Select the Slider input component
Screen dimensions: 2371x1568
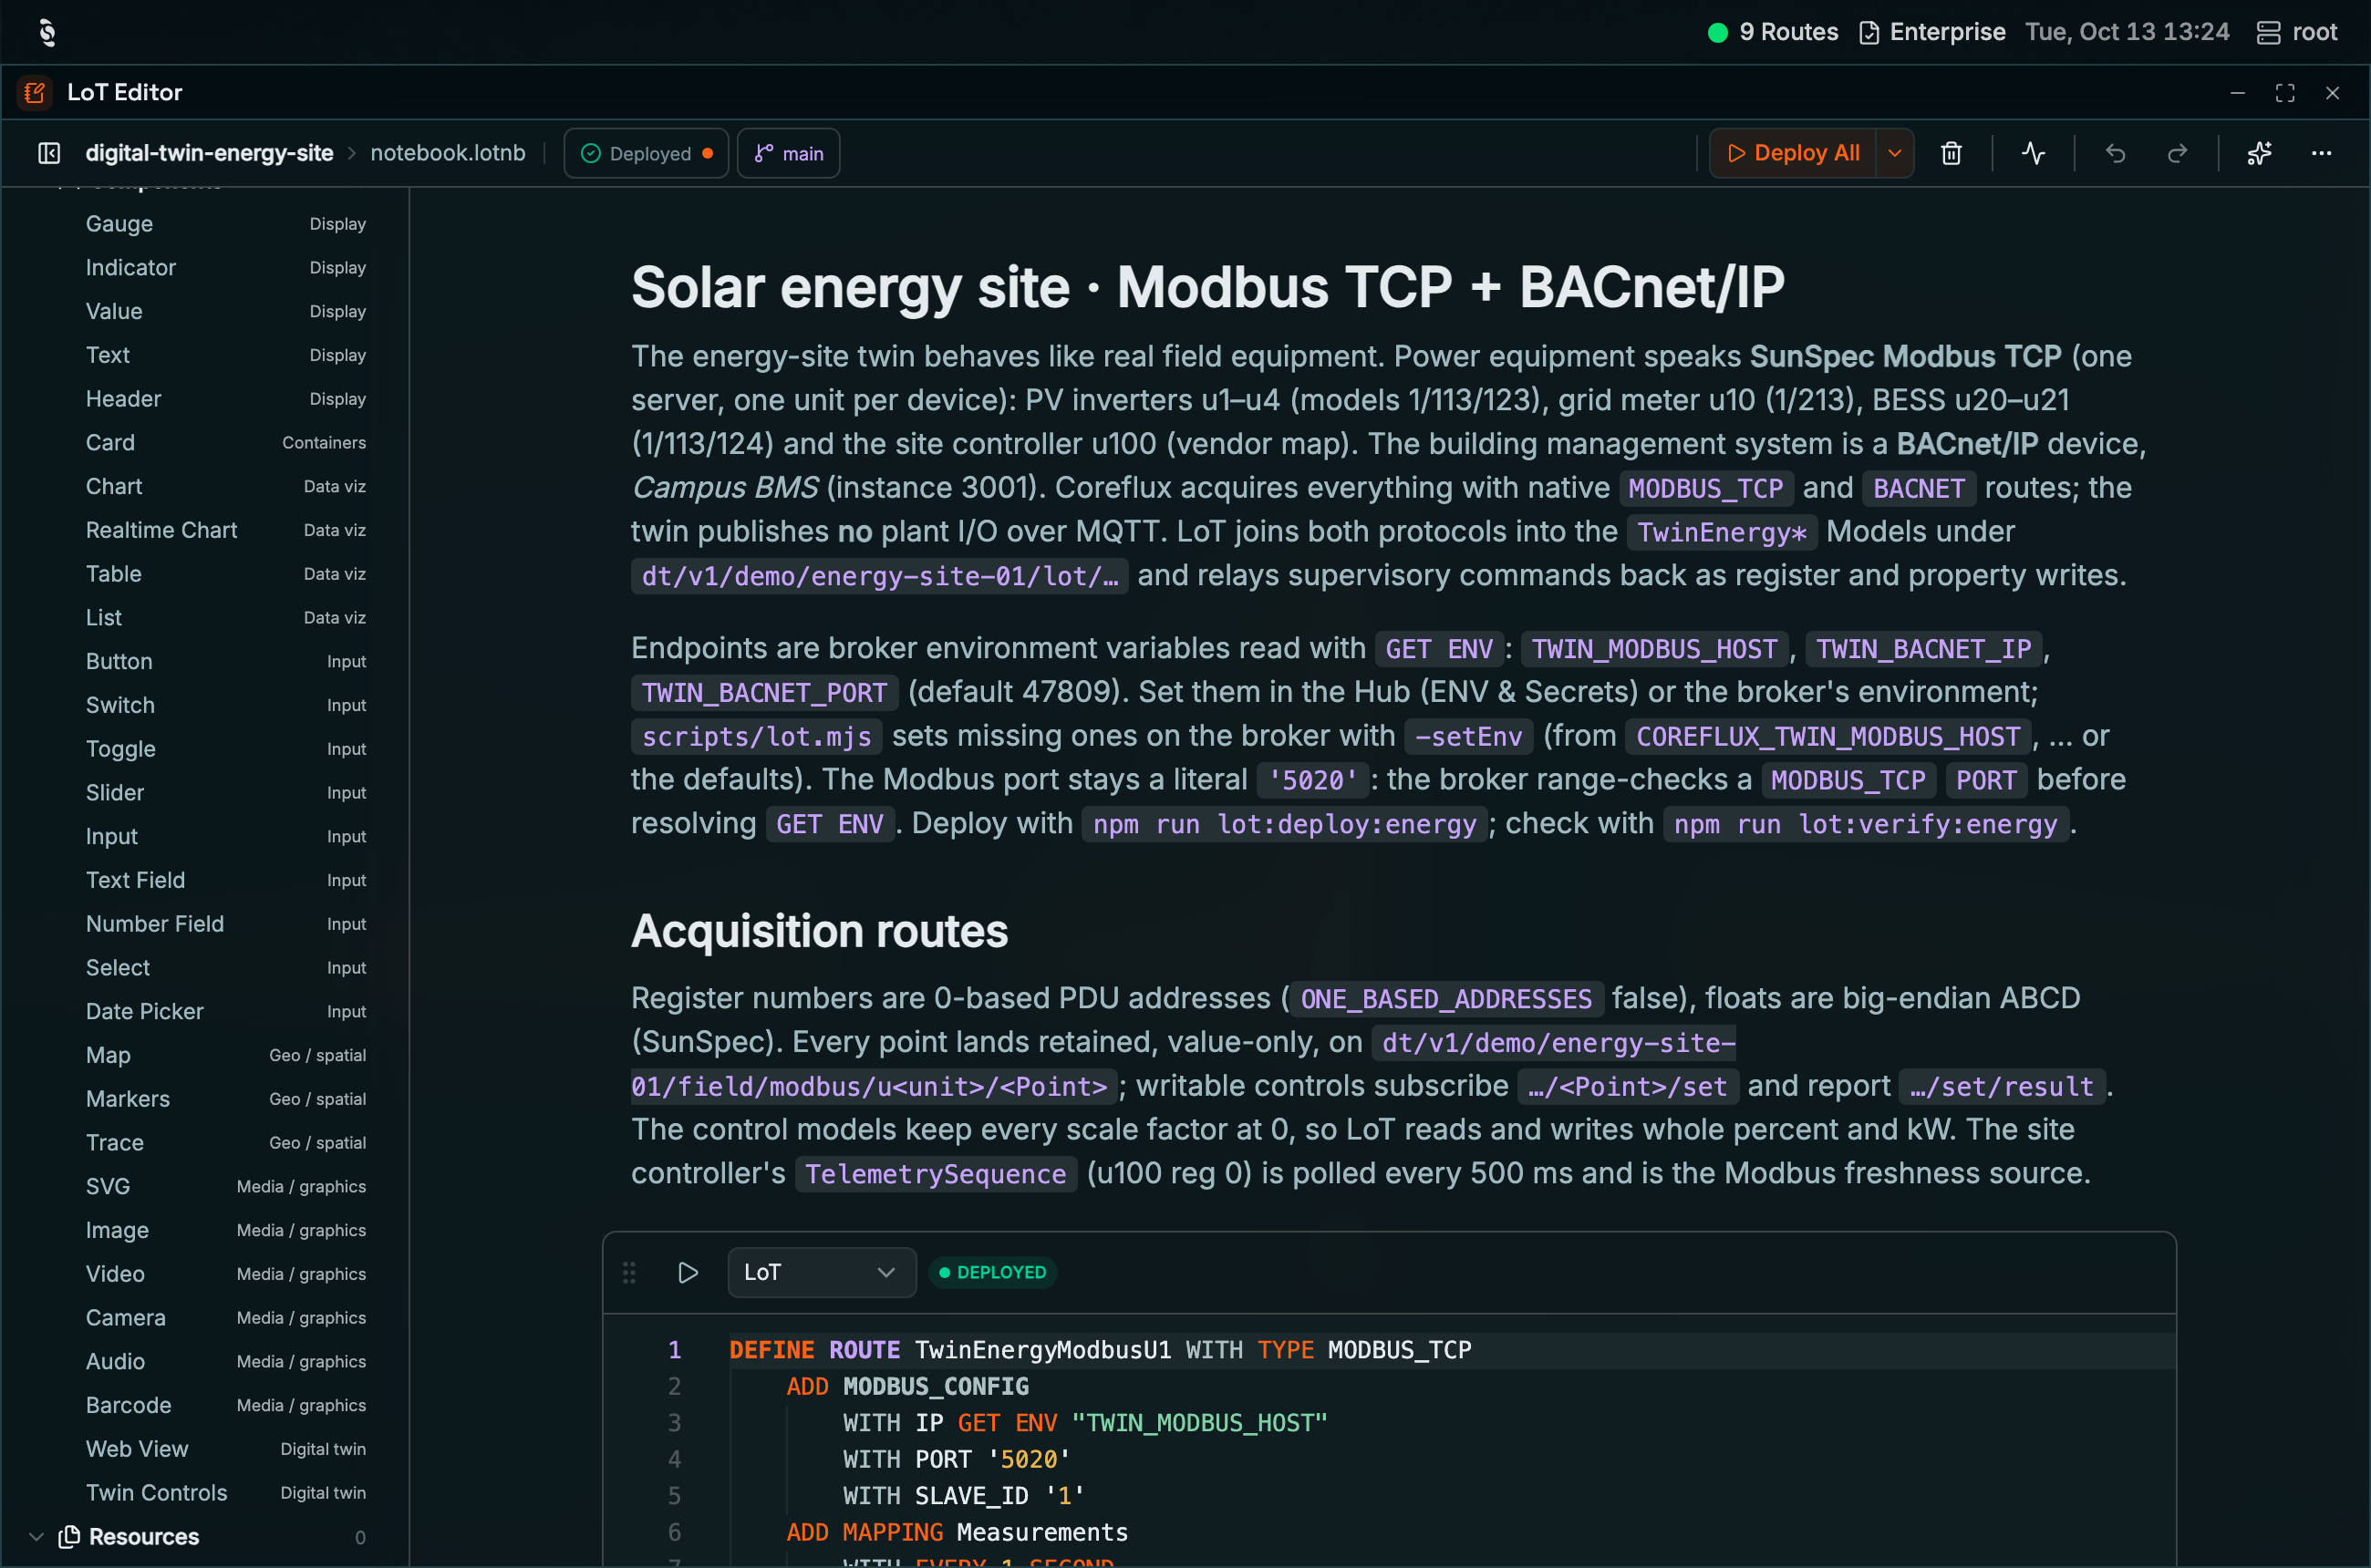(225, 793)
